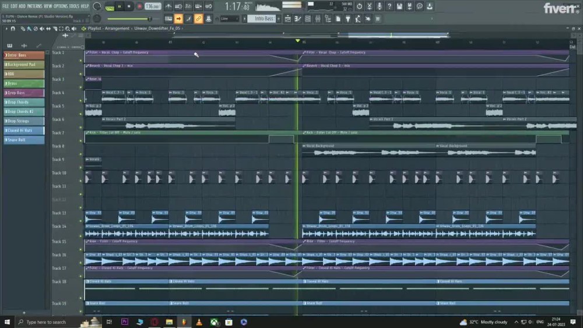Click the previous pattern arrow
The height and width of the screenshot is (328, 583).
pos(245,19)
